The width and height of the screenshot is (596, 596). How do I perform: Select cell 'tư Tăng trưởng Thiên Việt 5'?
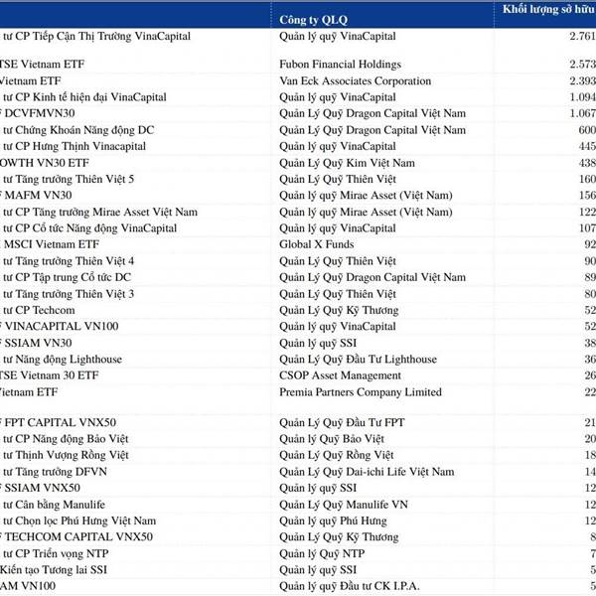[69, 179]
